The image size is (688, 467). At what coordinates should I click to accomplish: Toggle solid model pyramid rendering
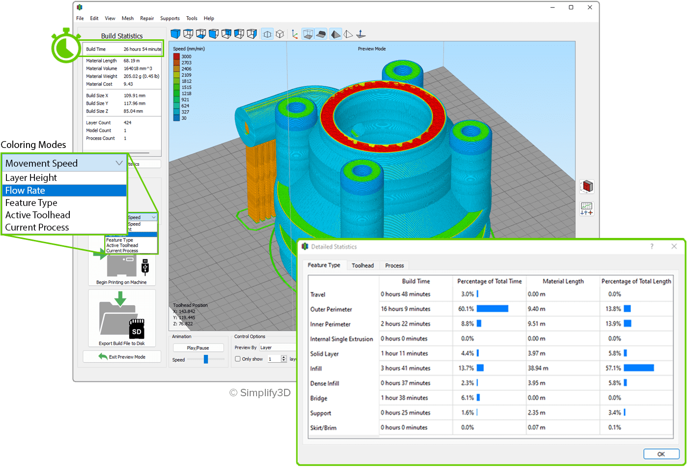[335, 34]
